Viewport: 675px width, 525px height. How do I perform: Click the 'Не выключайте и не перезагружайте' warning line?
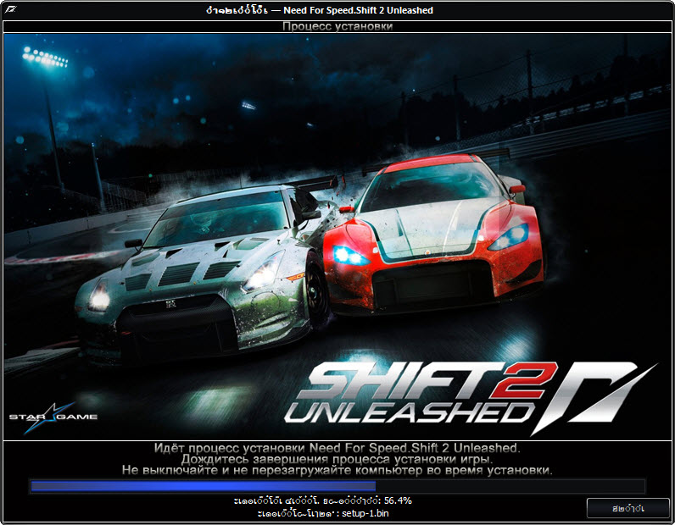coord(337,470)
